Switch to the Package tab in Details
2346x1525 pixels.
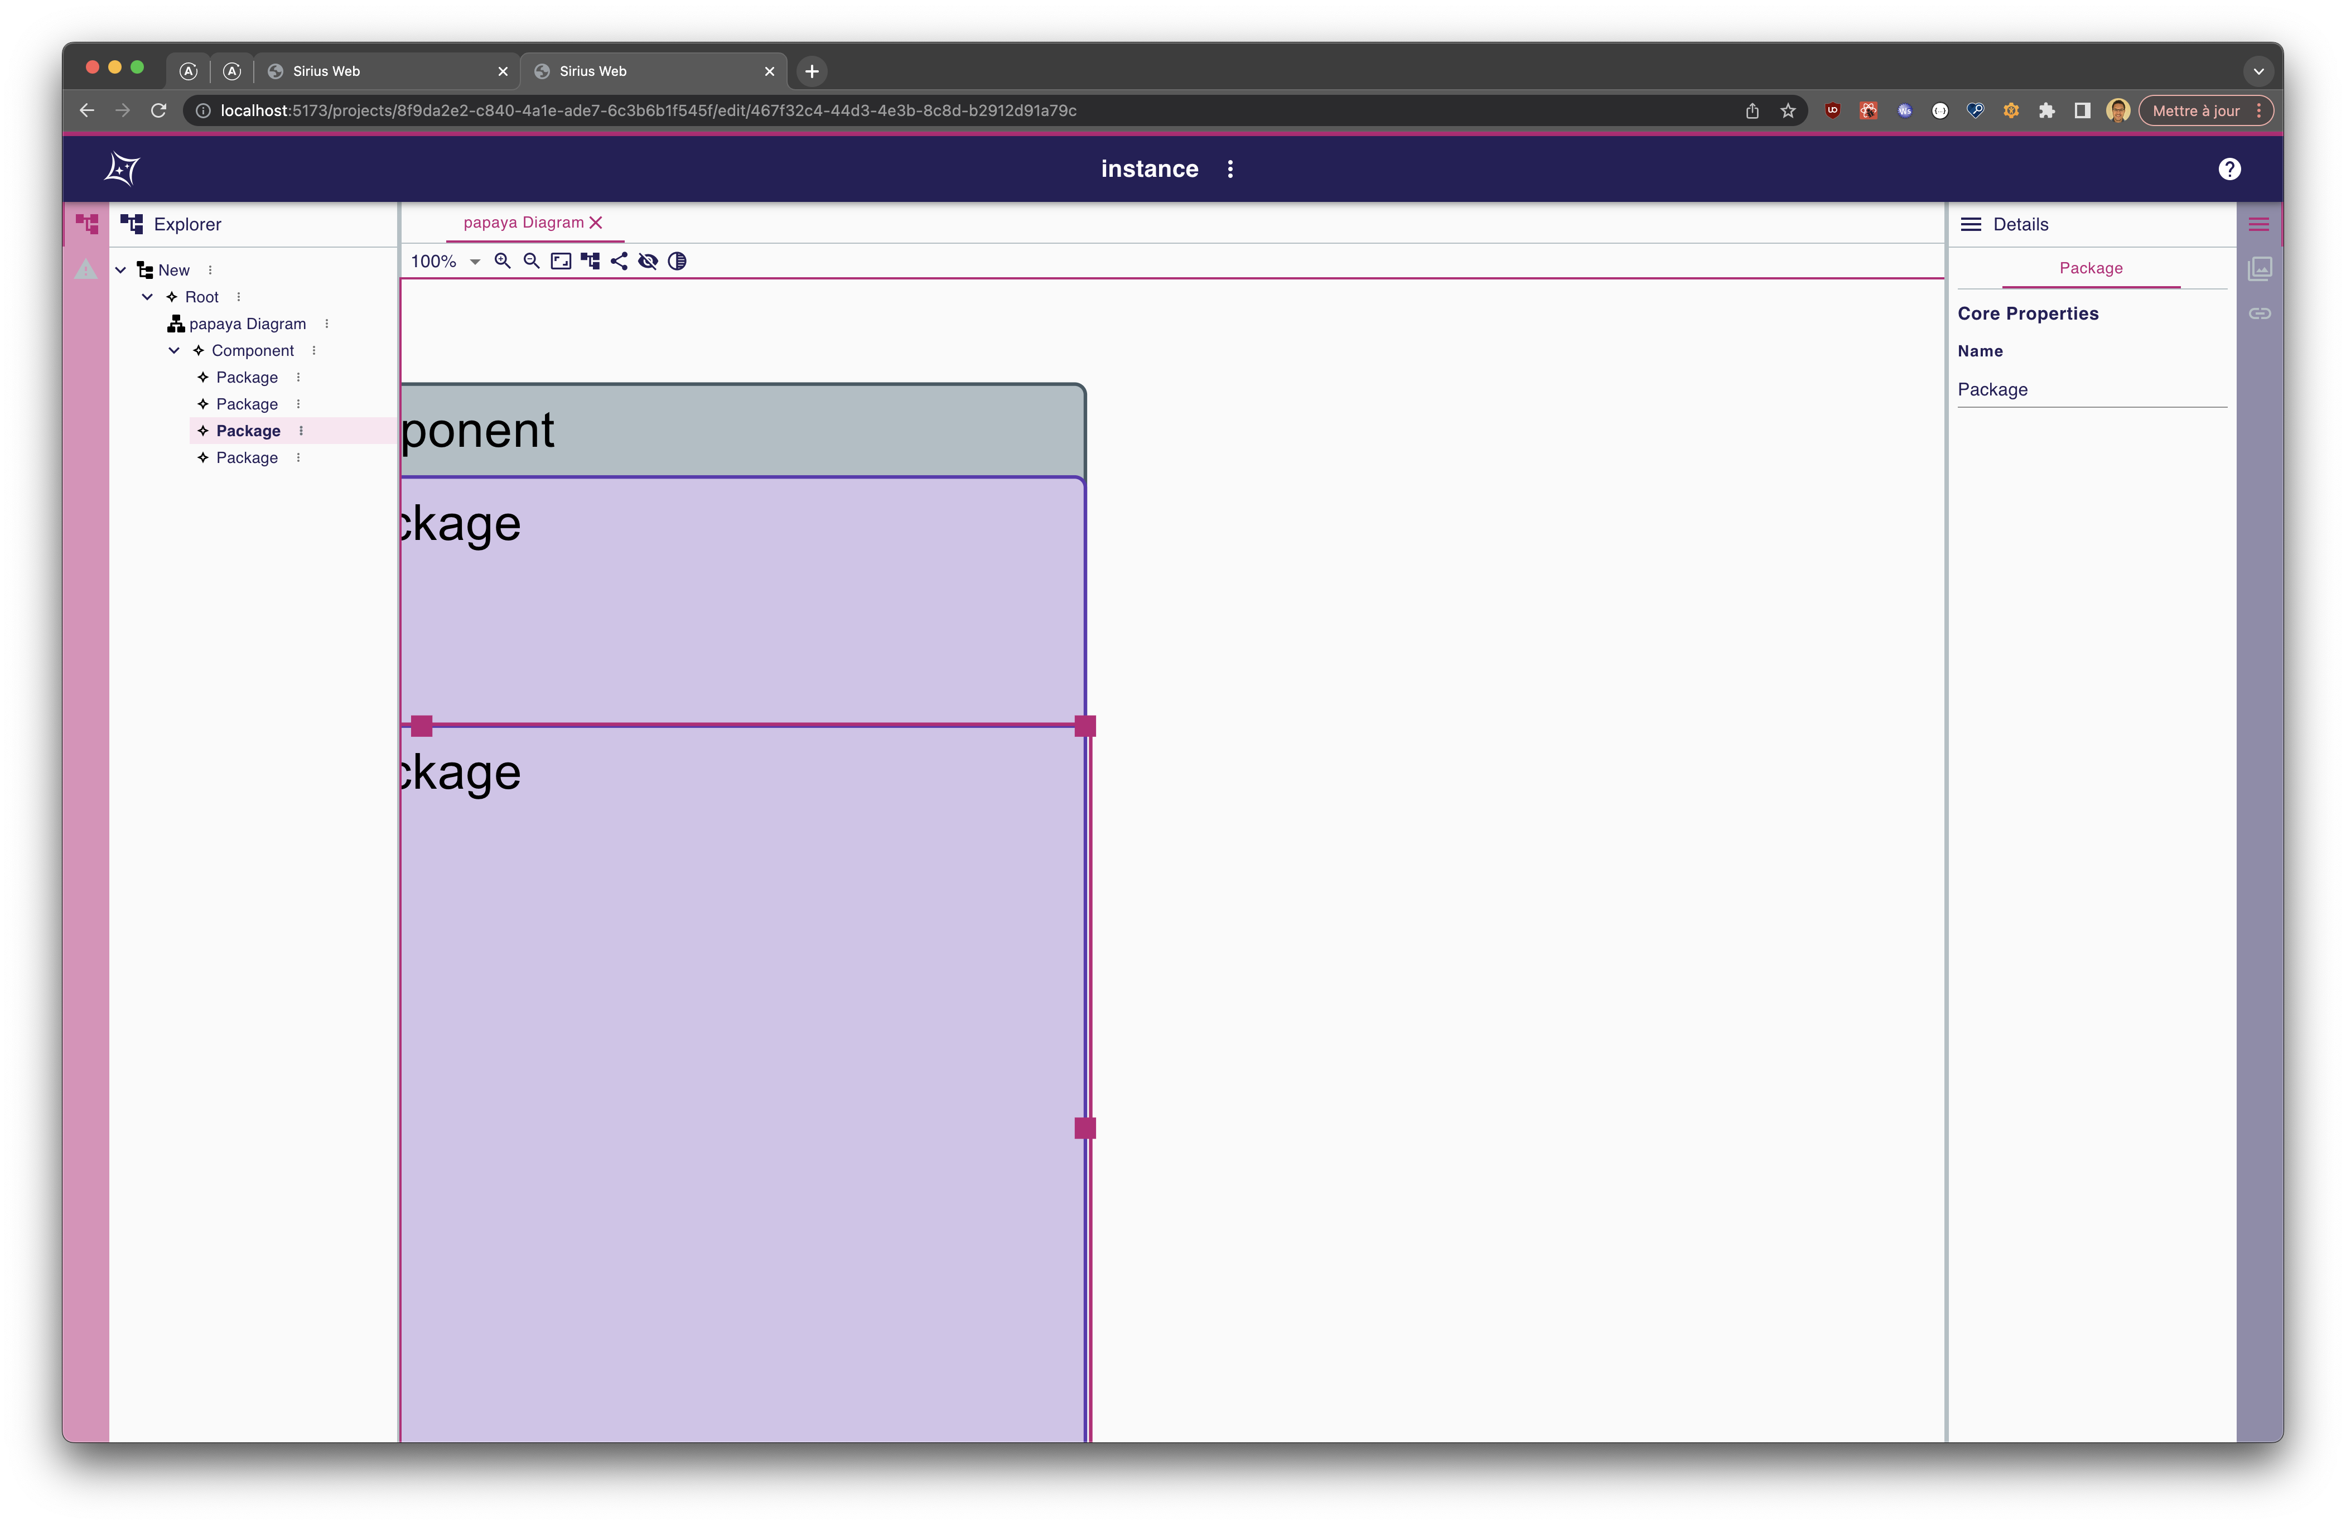point(2091,268)
